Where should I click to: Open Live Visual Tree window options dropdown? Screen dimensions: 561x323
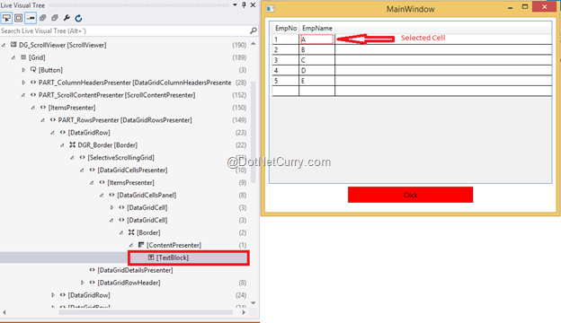pos(235,5)
